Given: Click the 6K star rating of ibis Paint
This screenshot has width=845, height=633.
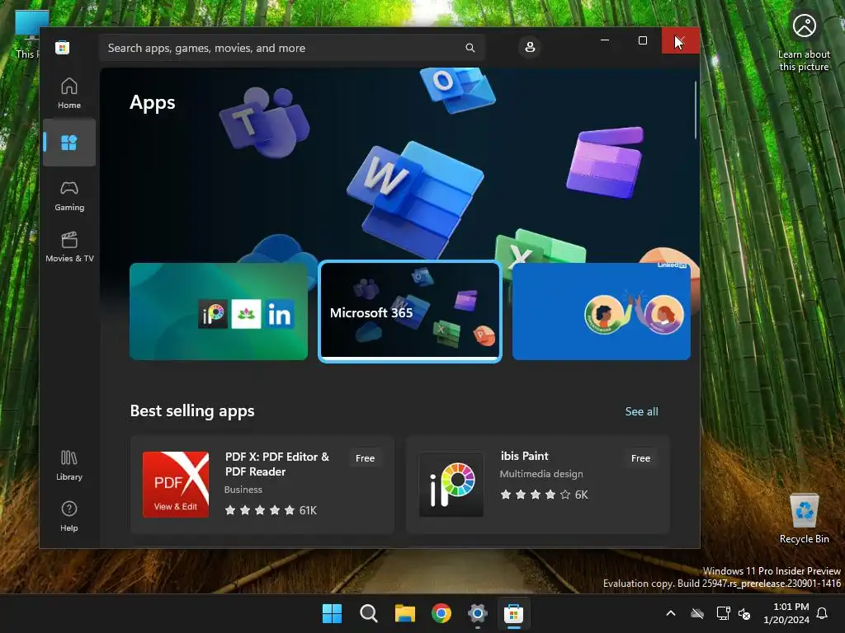Looking at the screenshot, I should (x=544, y=495).
